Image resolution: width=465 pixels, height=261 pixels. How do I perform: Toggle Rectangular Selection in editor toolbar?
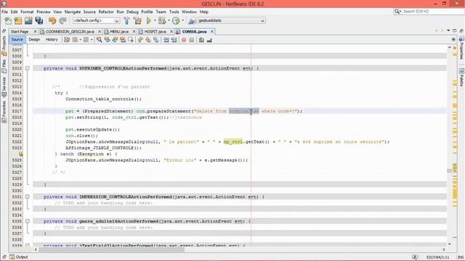[131, 40]
